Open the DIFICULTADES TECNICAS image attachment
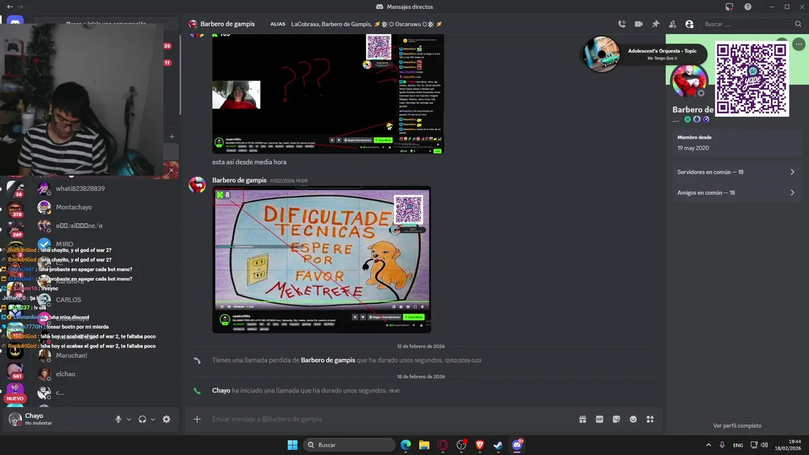 (x=322, y=260)
